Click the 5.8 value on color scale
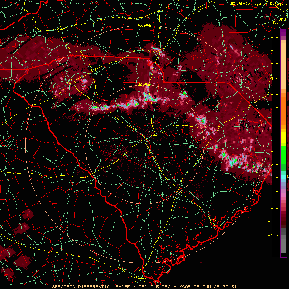This screenshot has width=289, height=289. pos(275,107)
